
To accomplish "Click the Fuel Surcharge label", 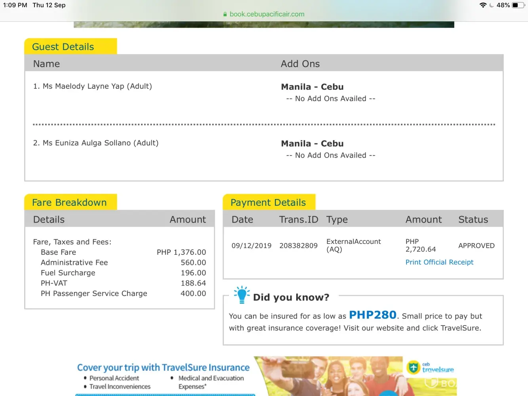I will (68, 273).
